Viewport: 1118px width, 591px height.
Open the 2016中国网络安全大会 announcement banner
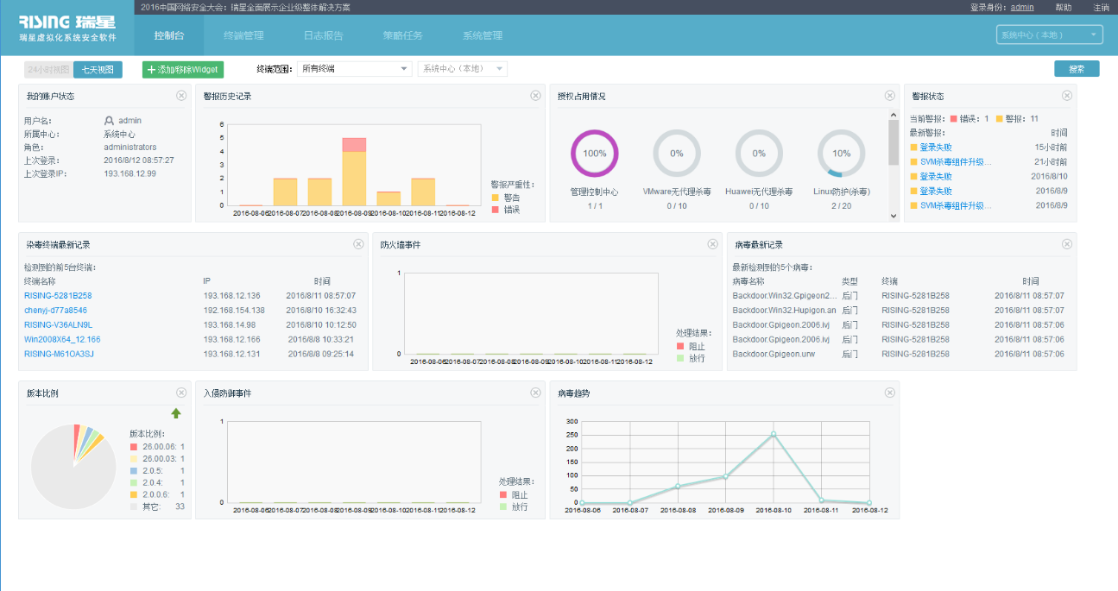pyautogui.click(x=245, y=7)
